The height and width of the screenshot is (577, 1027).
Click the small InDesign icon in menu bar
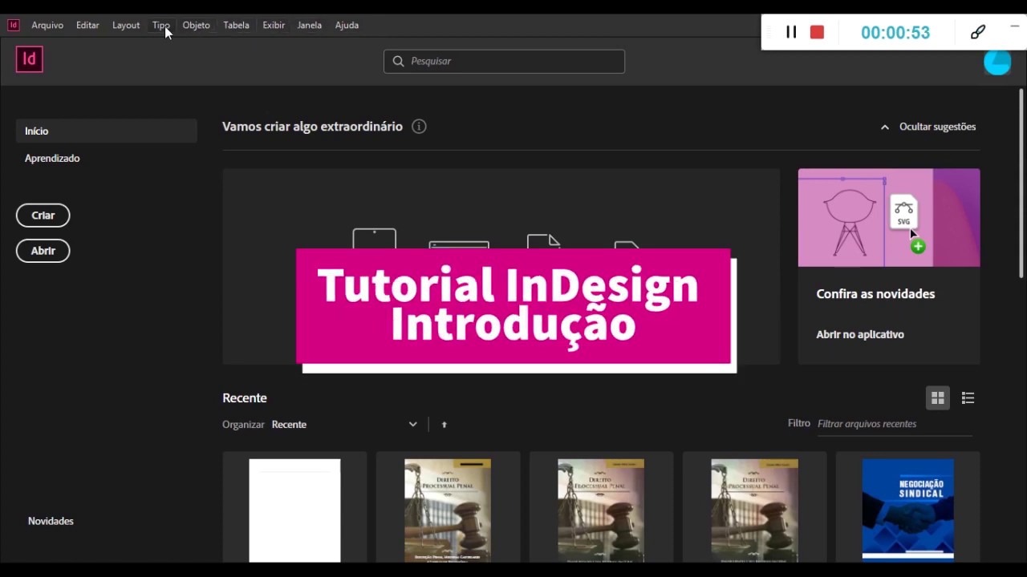(x=14, y=25)
